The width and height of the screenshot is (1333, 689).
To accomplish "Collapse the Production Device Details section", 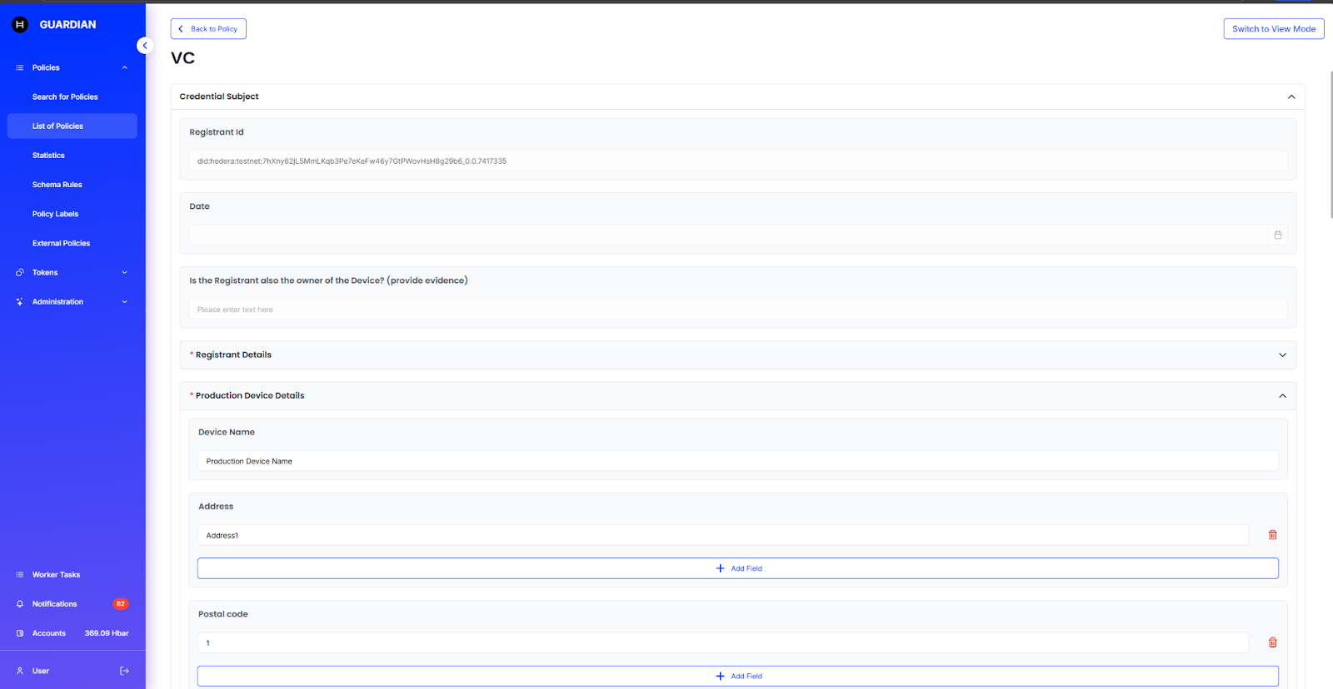I will (x=1282, y=396).
